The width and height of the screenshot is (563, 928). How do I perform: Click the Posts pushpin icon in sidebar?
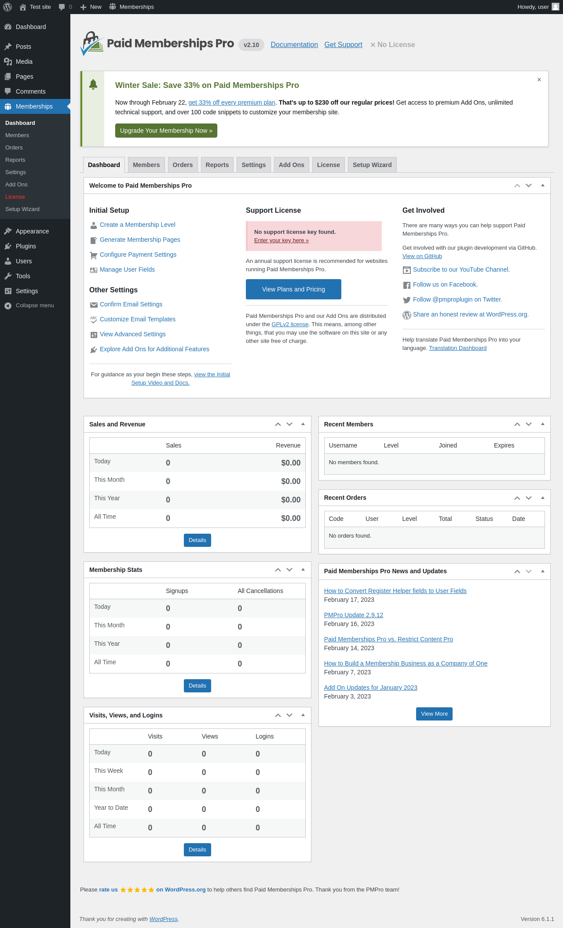point(8,47)
